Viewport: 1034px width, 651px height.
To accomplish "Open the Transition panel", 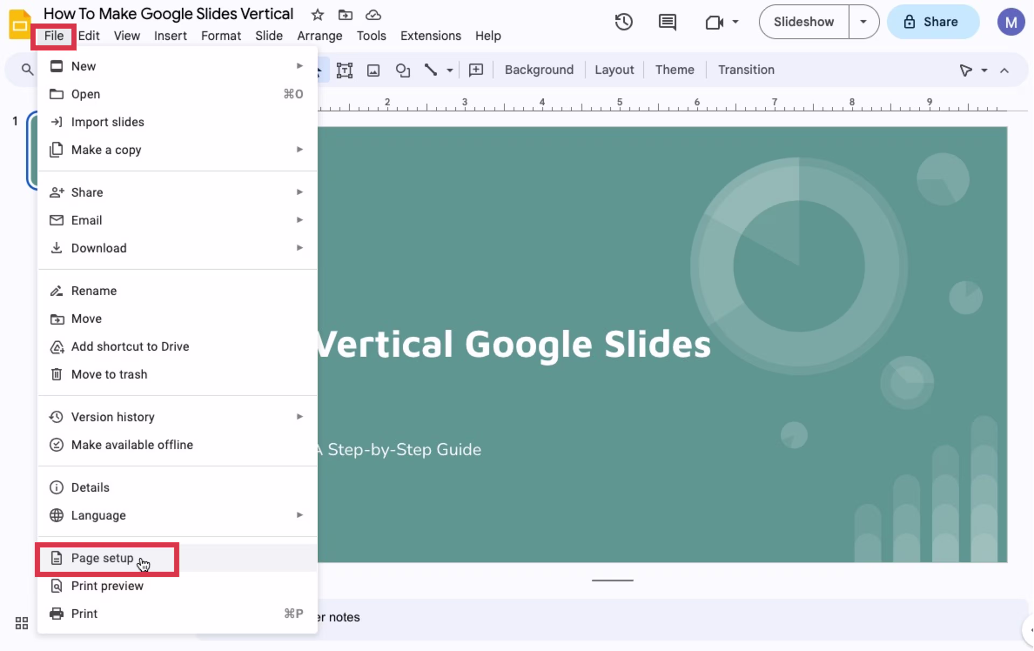I will (746, 69).
